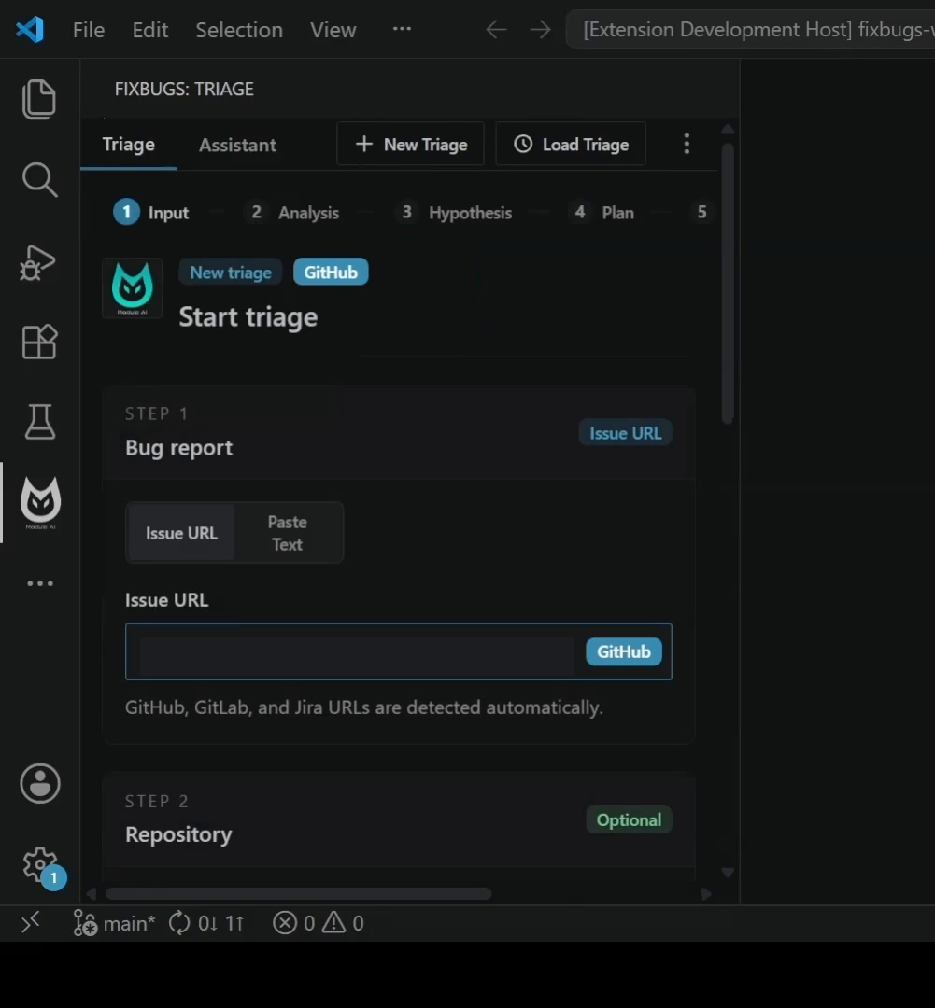Click the GitHub tag inside the URL field

pos(624,651)
